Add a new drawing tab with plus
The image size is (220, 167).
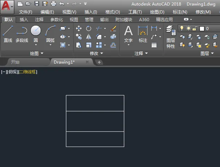pyautogui.click(x=99, y=62)
